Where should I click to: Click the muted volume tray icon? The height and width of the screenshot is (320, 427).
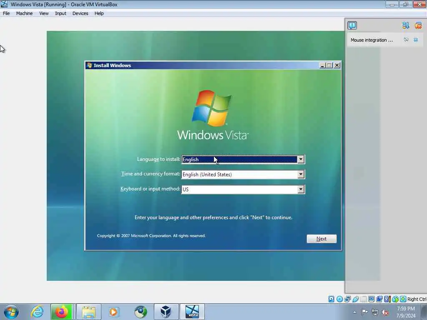[x=385, y=312]
